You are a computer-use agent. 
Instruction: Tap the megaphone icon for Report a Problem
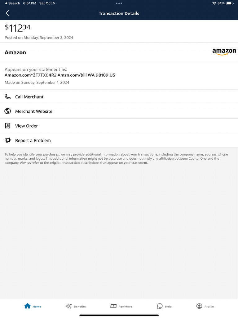pyautogui.click(x=8, y=140)
